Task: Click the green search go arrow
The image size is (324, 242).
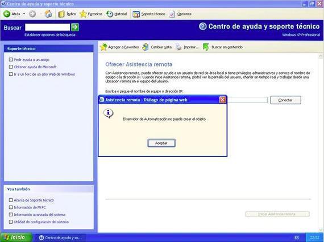Action: (75, 27)
